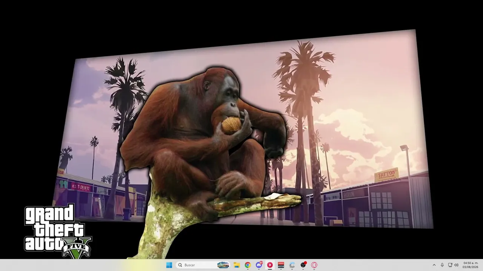Expand the hidden system tray icons
Screen dimensions: 483x271
(x=434, y=265)
